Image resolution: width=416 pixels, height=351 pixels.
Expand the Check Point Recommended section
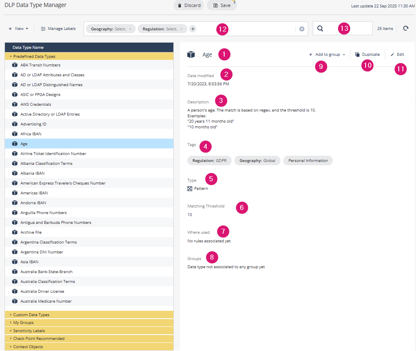(39, 339)
